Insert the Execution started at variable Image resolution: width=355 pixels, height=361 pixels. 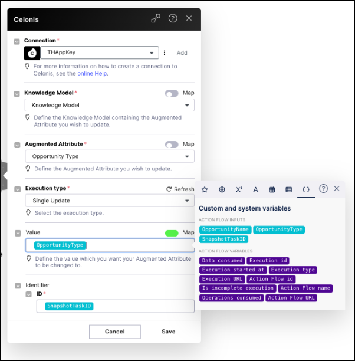[x=233, y=270]
